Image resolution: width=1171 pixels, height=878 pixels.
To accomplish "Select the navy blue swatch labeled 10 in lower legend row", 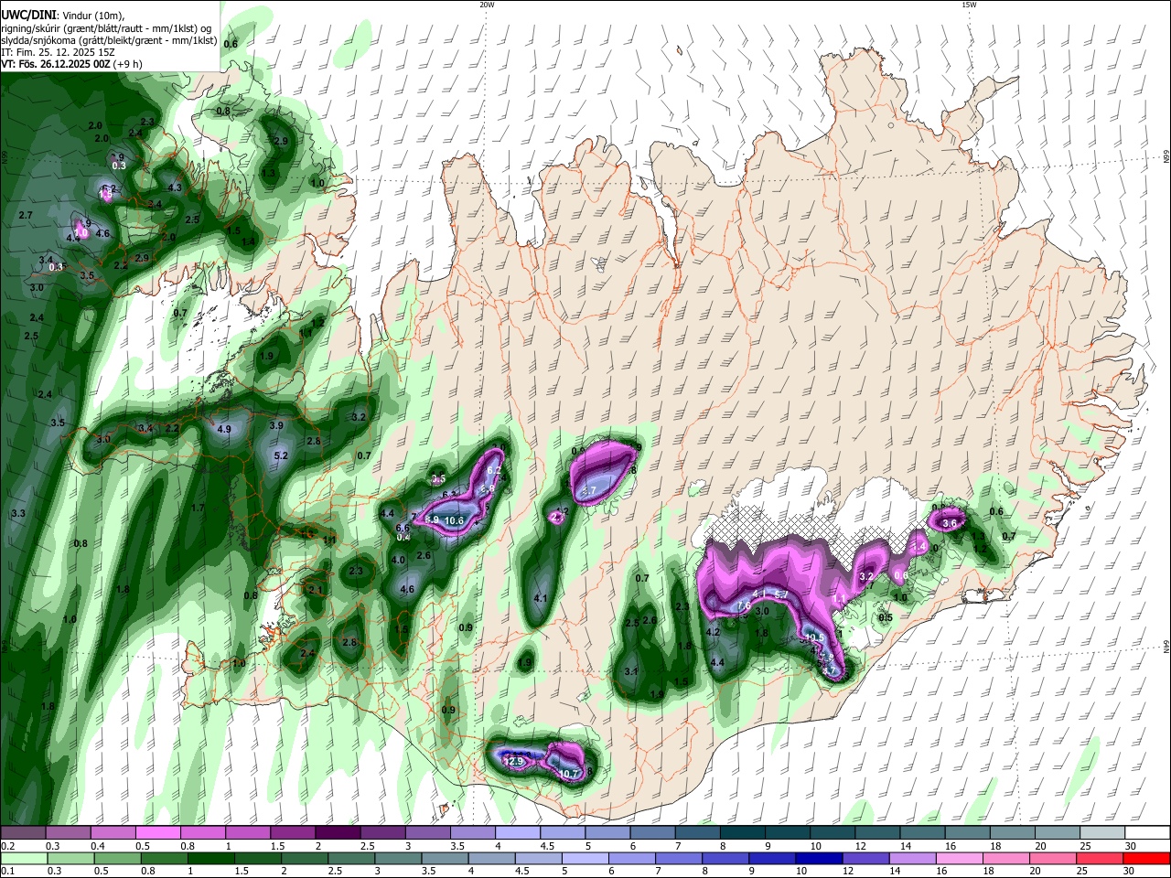I will [818, 859].
